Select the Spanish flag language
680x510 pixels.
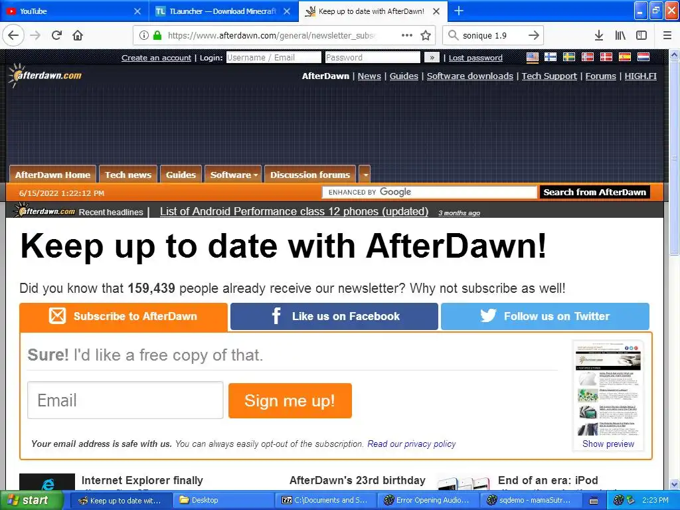624,57
